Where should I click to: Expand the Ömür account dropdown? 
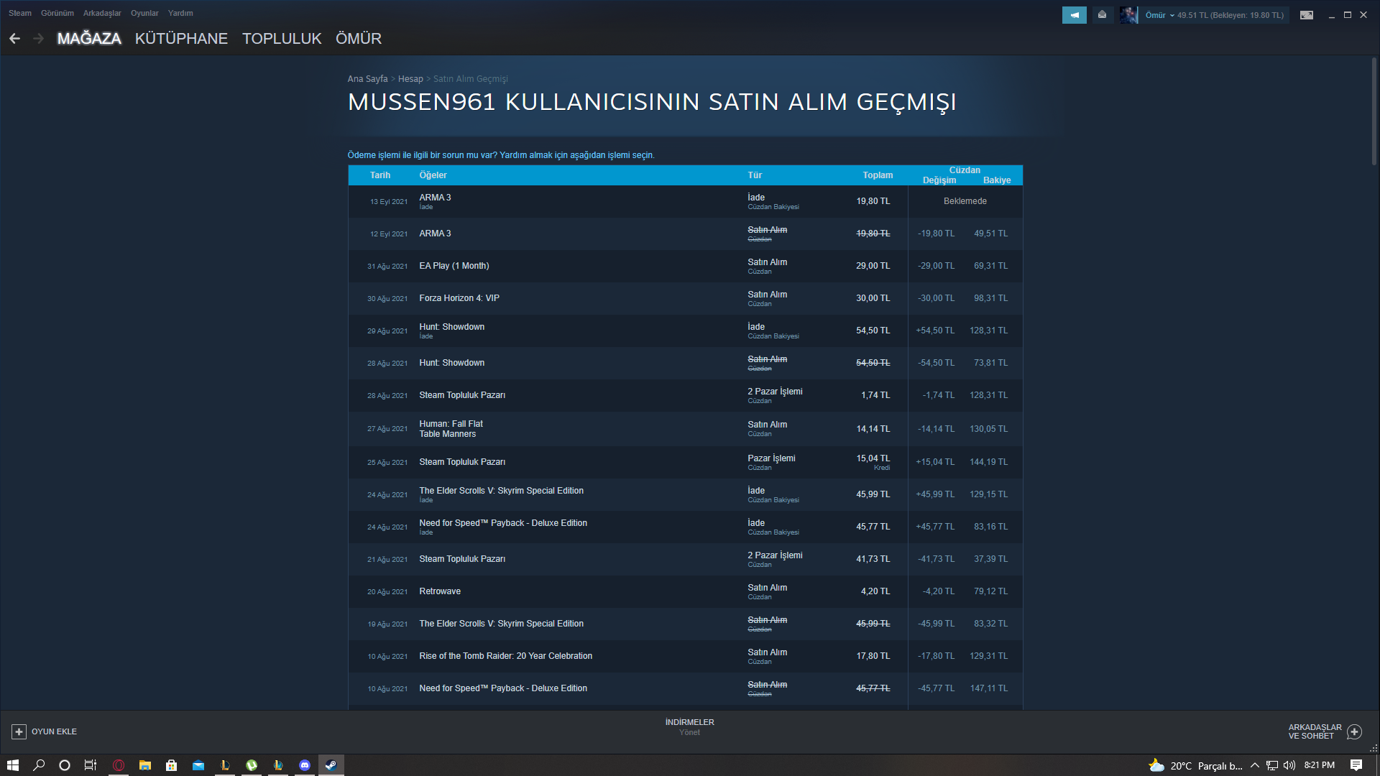pyautogui.click(x=1159, y=15)
